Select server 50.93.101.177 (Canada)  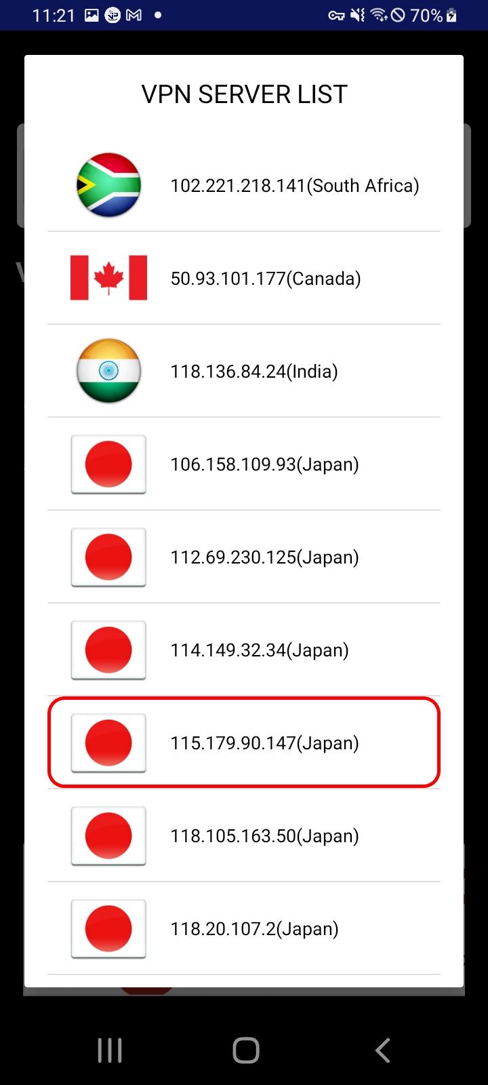tap(244, 278)
